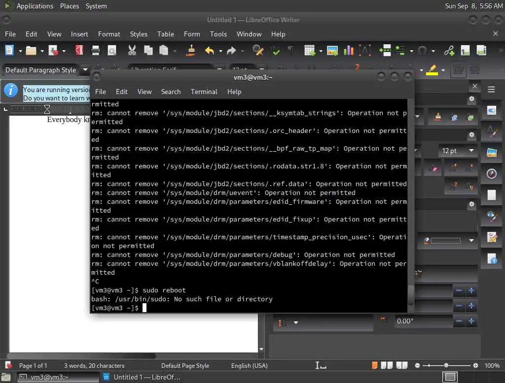Open the sidebar Accessibility Check icon
This screenshot has height=383, width=505.
click(492, 258)
